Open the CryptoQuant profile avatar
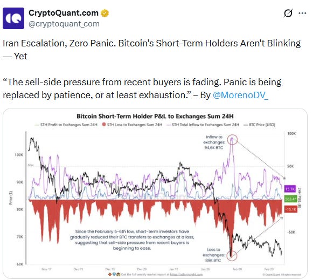Viewport: 313px width, 280px height. [x=13, y=18]
